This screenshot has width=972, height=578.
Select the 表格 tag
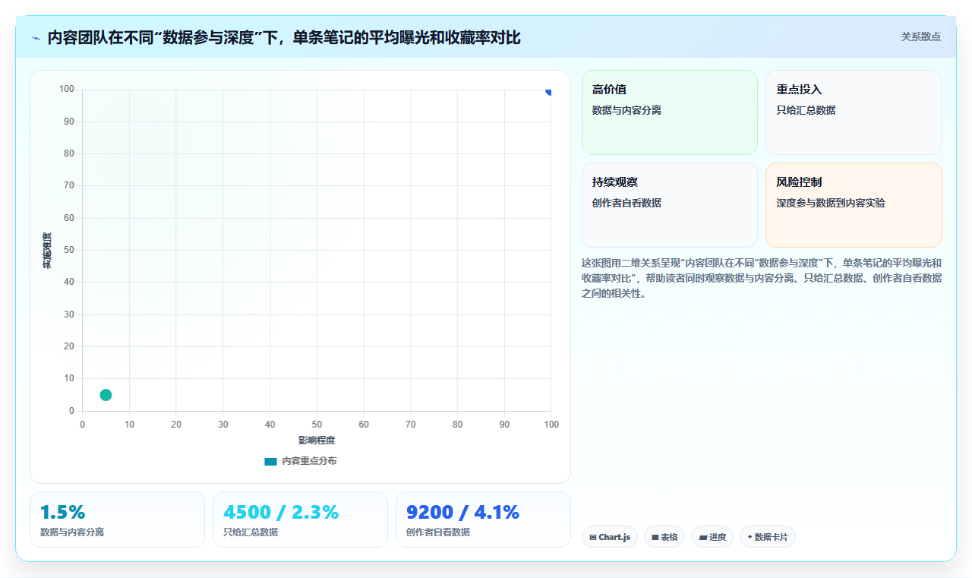click(x=664, y=537)
